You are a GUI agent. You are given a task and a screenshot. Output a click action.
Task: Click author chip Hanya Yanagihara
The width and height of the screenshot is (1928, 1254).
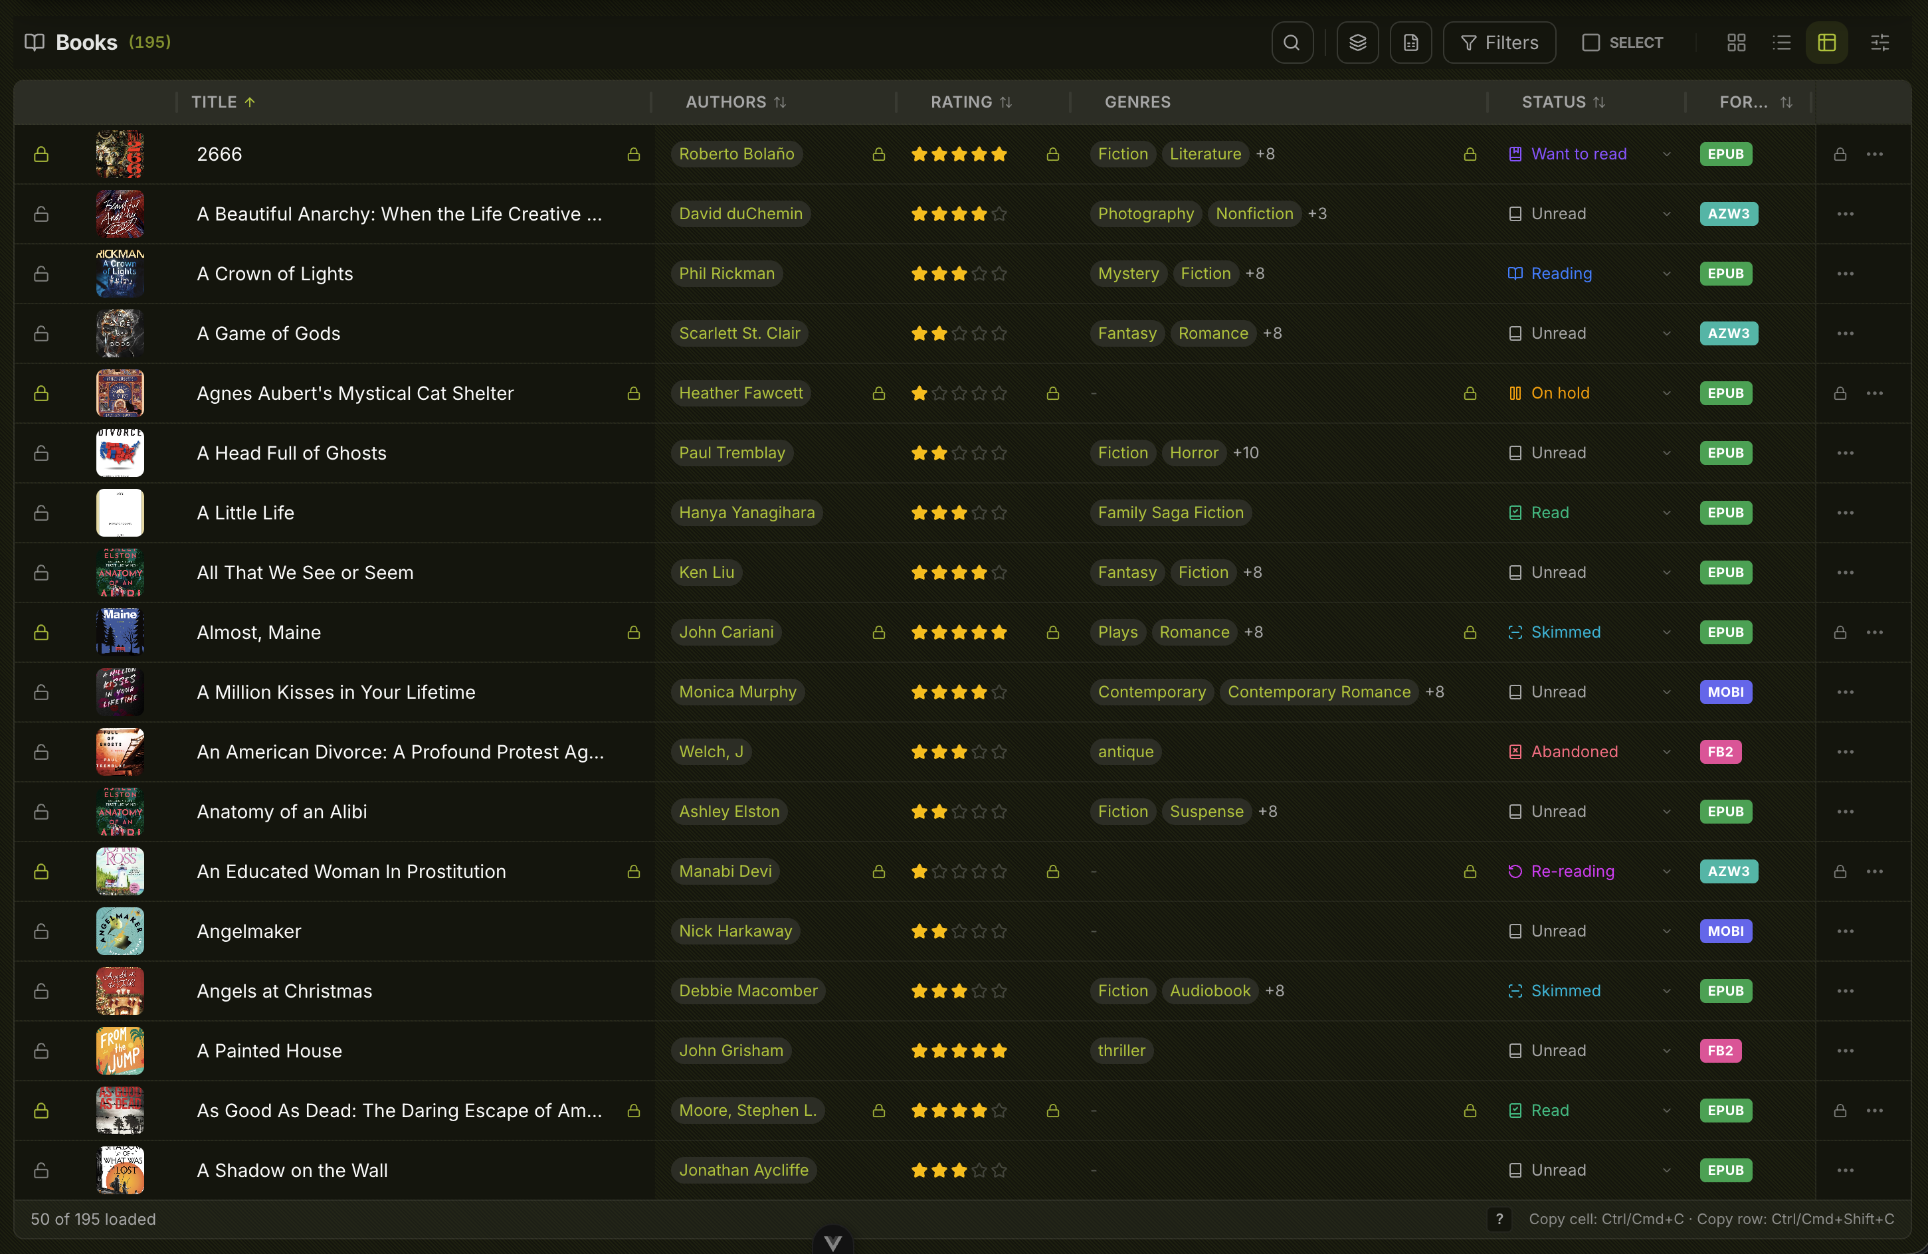point(746,513)
